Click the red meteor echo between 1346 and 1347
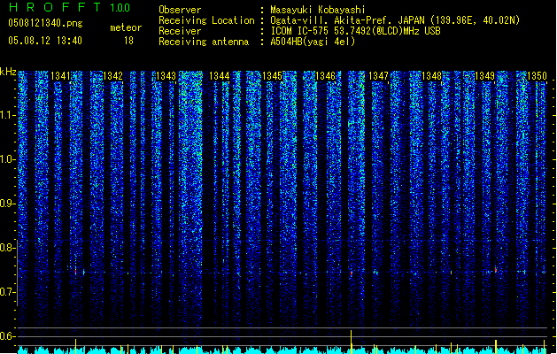Image resolution: width=557 pixels, height=354 pixels. pyautogui.click(x=352, y=273)
